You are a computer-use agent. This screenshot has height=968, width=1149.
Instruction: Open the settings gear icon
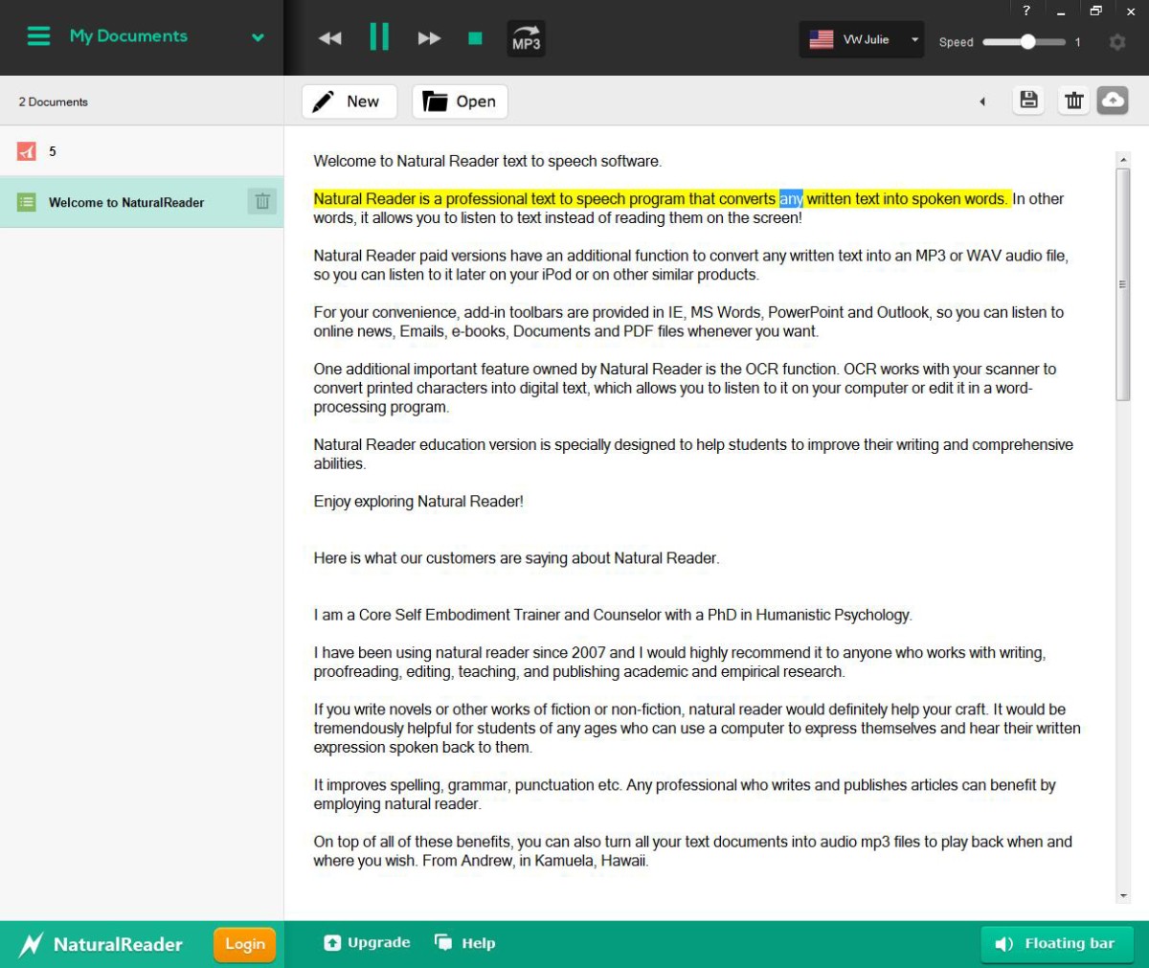1116,42
